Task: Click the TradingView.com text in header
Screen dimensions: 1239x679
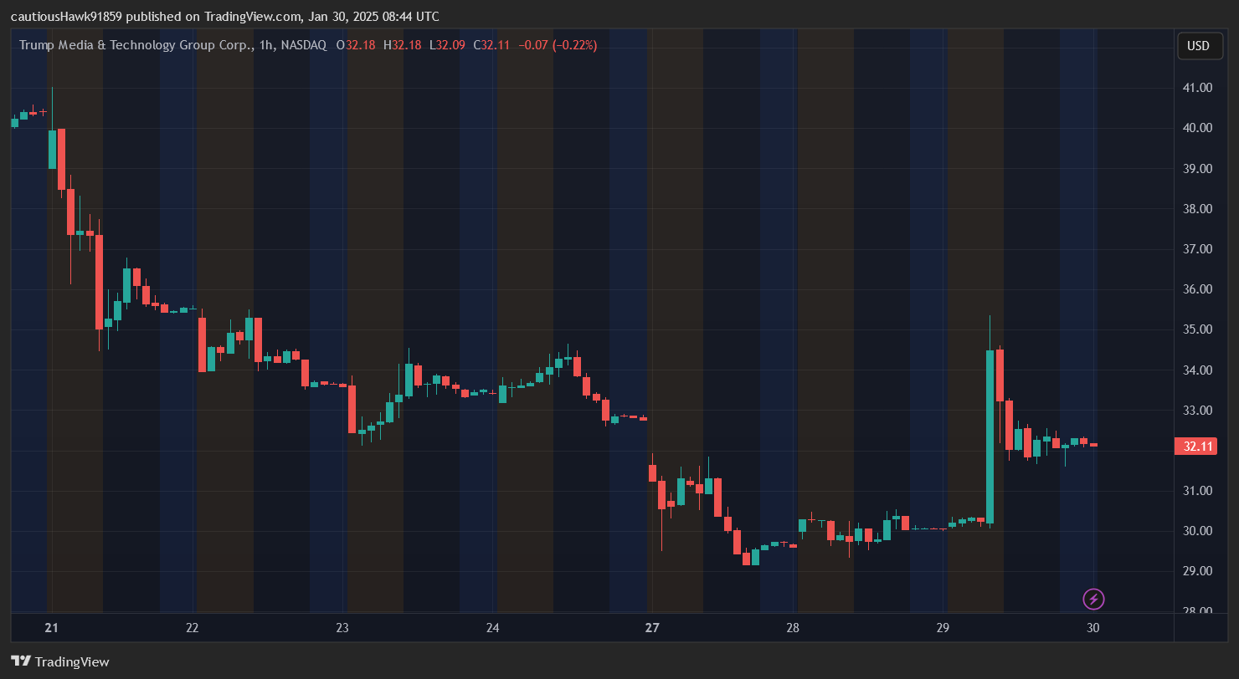Action: click(x=252, y=17)
